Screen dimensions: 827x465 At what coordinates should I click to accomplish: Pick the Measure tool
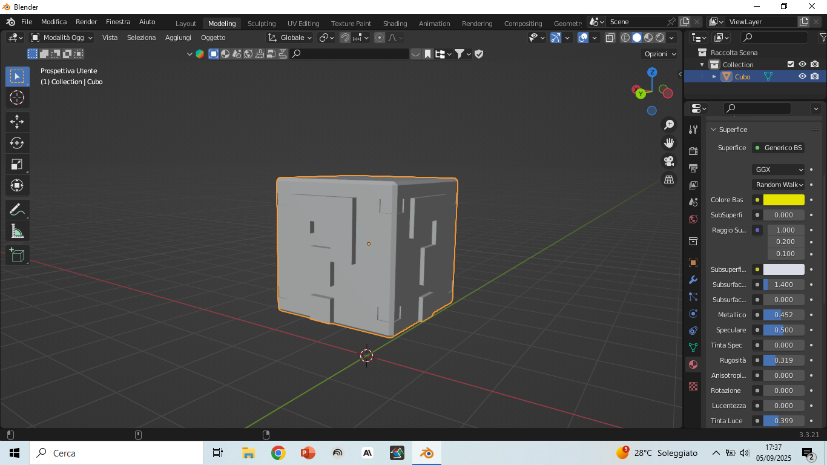pos(17,231)
